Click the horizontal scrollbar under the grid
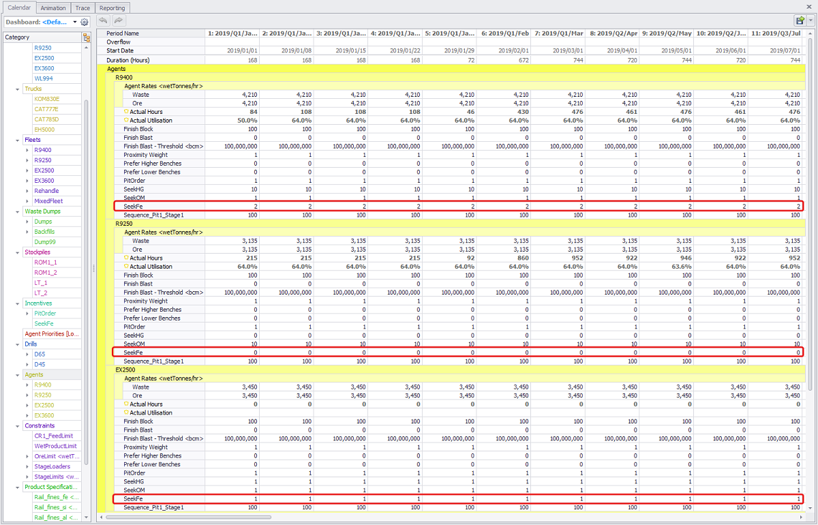 409,517
